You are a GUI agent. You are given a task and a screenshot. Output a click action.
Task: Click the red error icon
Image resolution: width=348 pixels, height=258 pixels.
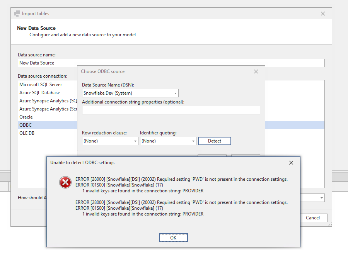65,182
